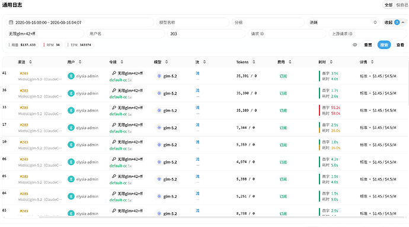This screenshot has width=409, height=227.
Task: Click the horizontal scrollbar below the table
Action: 222,217
